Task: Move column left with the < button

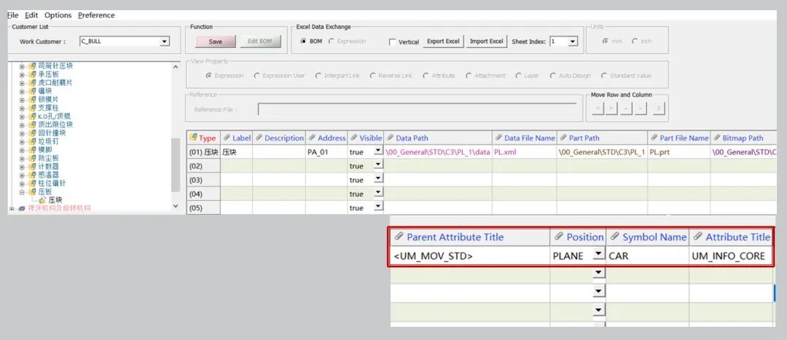Action: click(x=598, y=108)
